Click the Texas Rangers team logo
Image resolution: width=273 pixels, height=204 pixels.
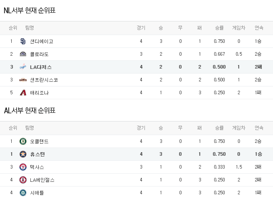(x=23, y=167)
